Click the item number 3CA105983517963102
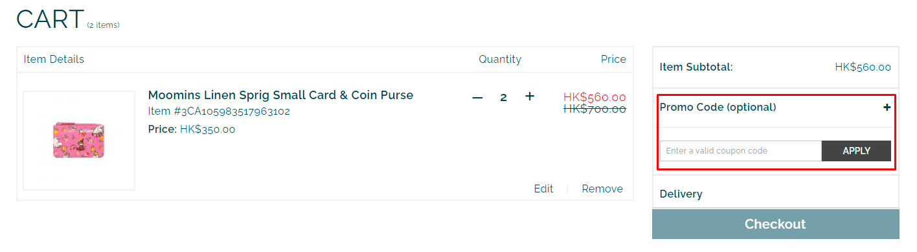Image resolution: width=917 pixels, height=252 pixels. coord(225,111)
